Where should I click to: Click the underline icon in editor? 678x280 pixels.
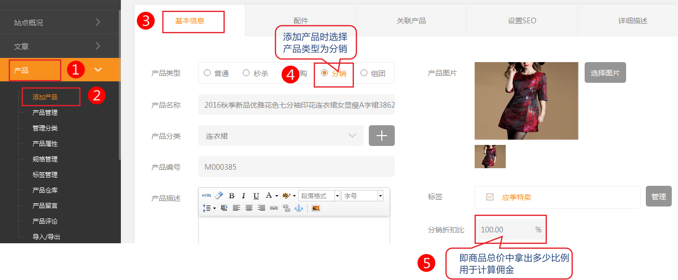(x=256, y=196)
